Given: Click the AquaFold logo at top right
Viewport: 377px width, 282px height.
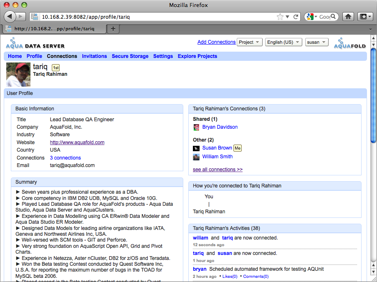Looking at the screenshot, I should [x=350, y=43].
